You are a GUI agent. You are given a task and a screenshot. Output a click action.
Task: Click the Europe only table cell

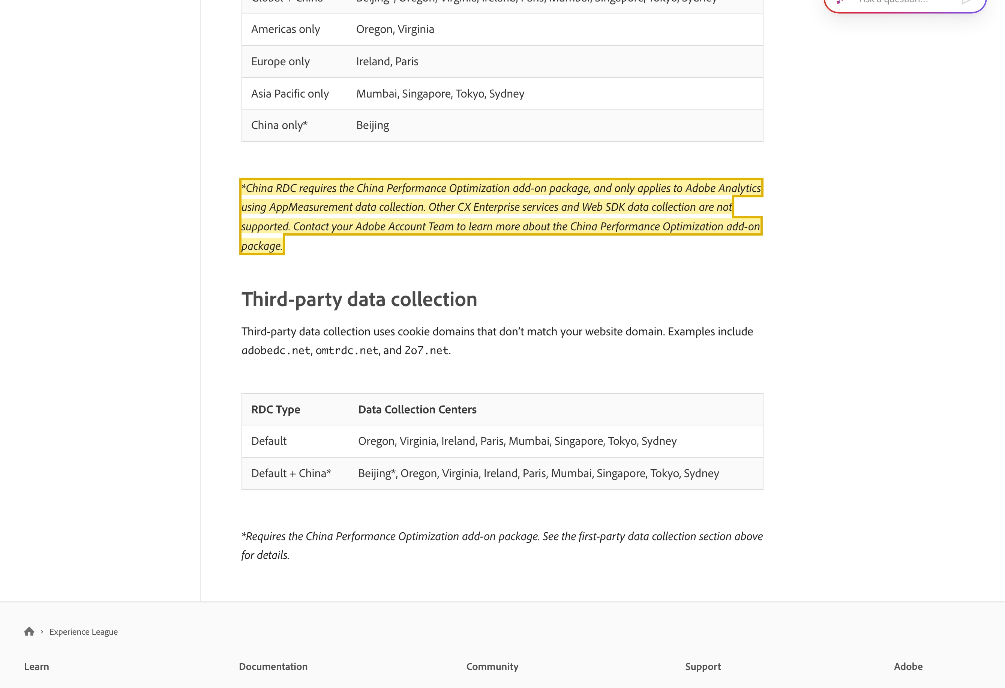(x=294, y=62)
